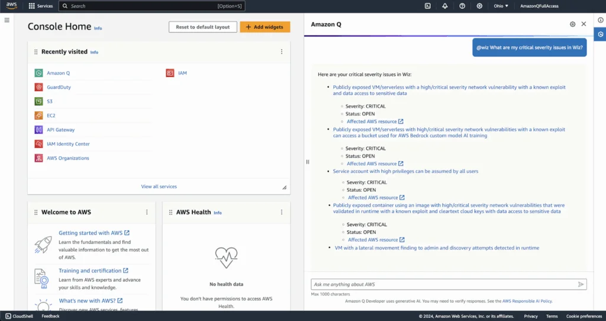Open Welcome to AWS widget options menu
The image size is (606, 321).
click(147, 212)
